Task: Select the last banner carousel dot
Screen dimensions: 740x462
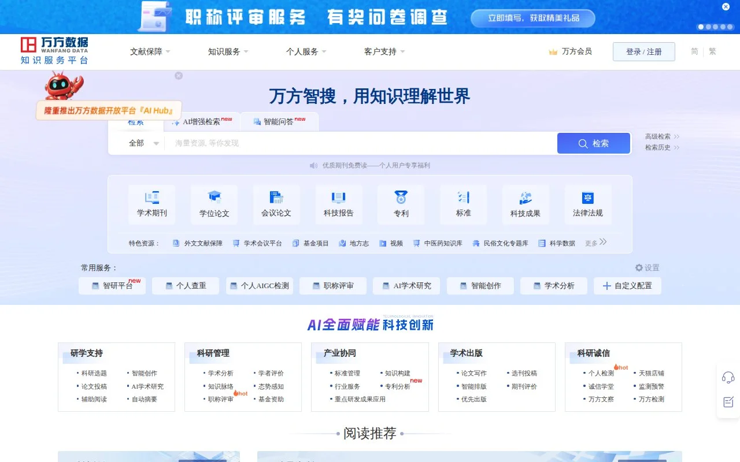Action: coord(730,27)
